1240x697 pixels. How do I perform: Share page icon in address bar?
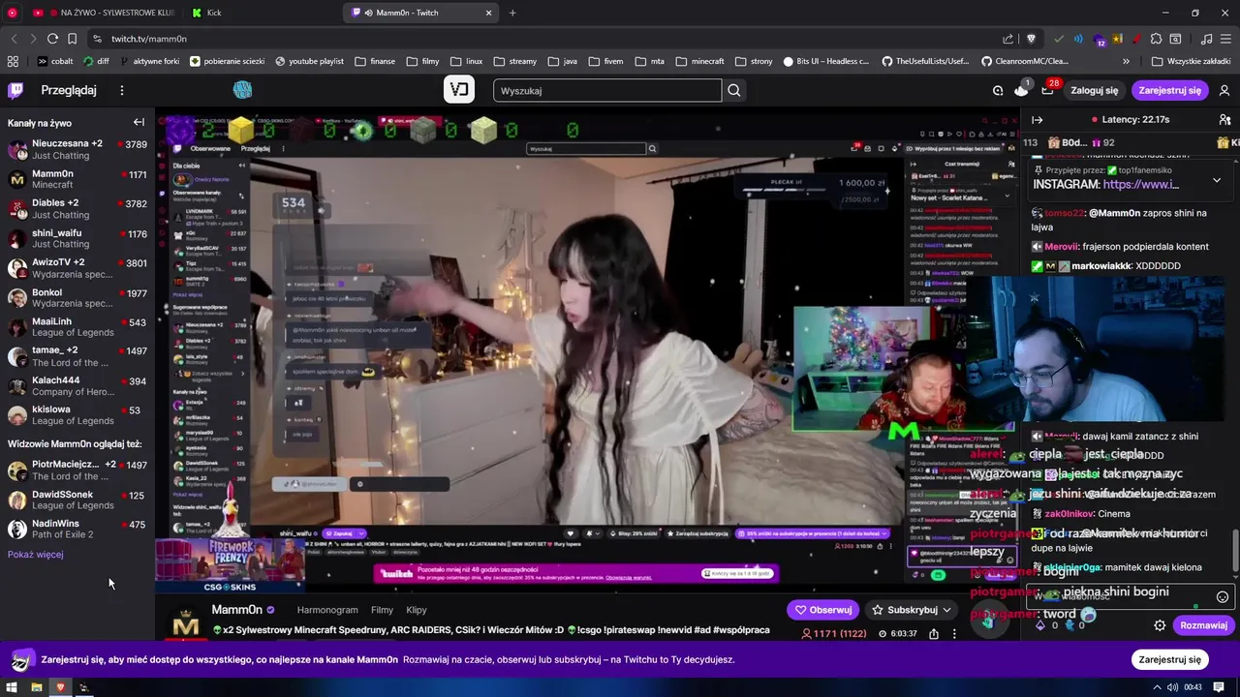(x=1008, y=39)
